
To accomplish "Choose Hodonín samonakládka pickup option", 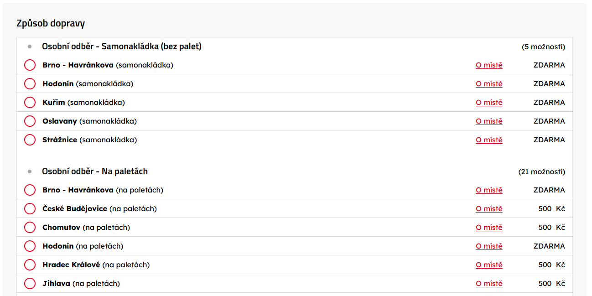I will [30, 84].
